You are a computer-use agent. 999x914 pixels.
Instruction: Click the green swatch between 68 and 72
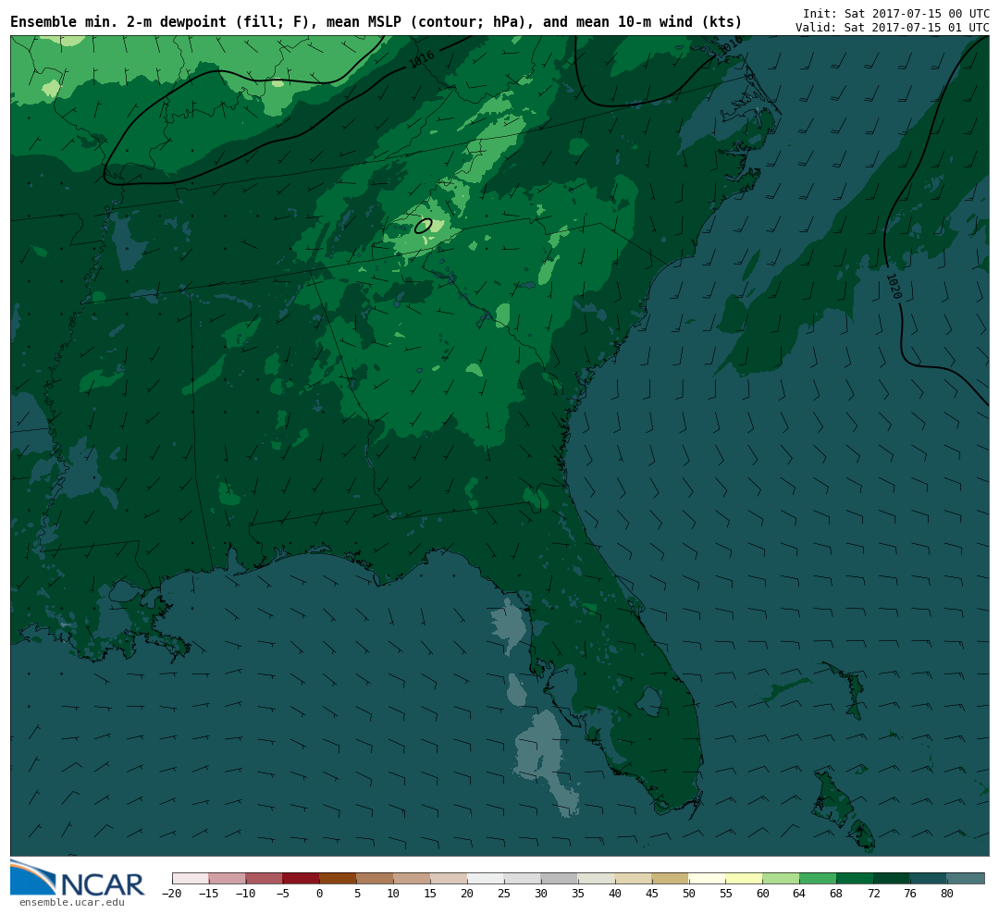click(855, 878)
